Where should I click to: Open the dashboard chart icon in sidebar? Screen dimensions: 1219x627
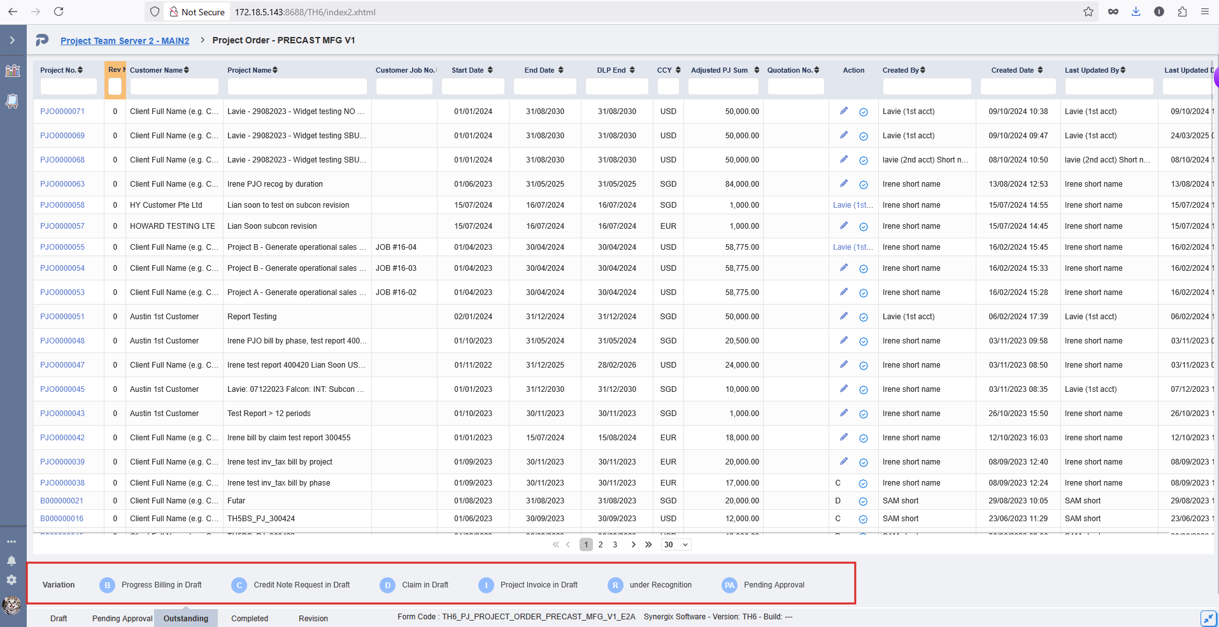[x=13, y=71]
